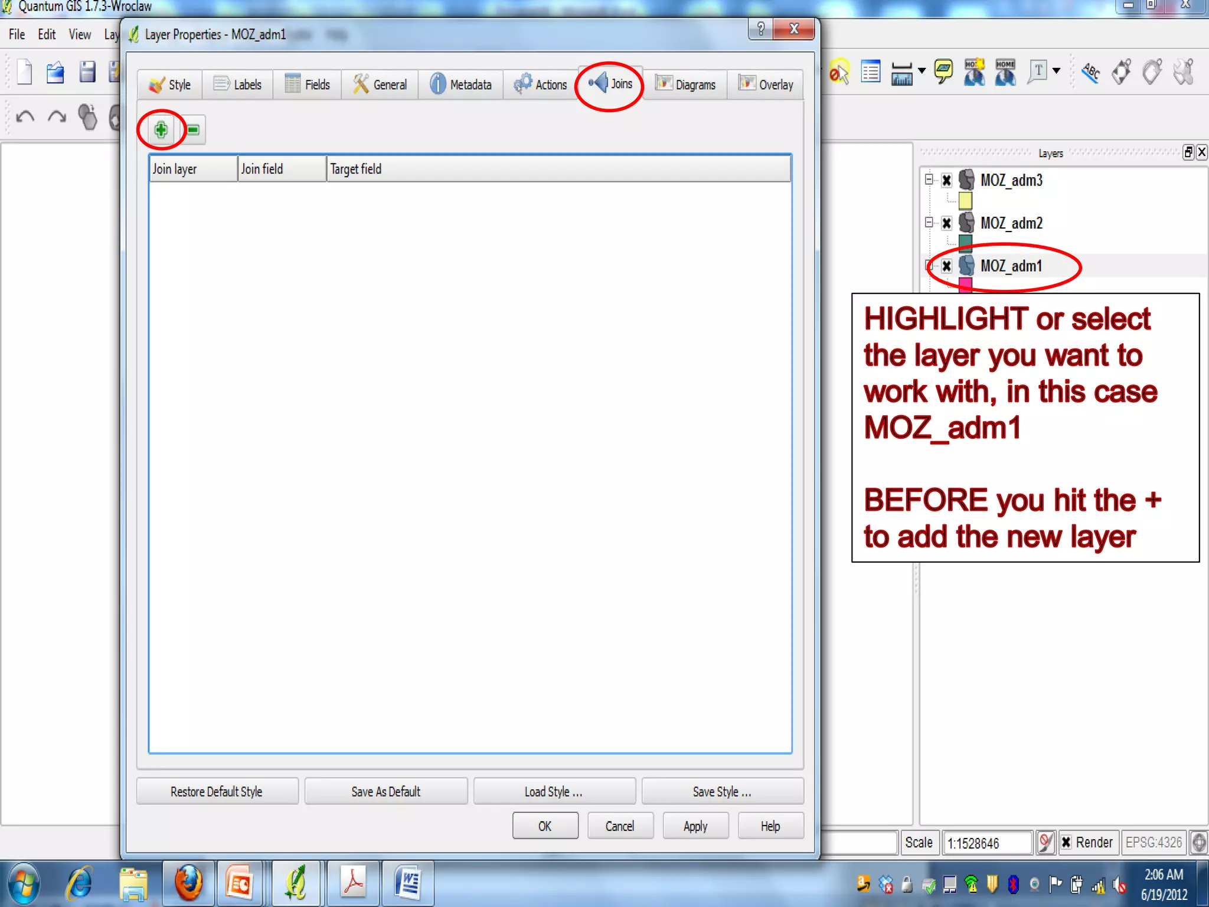This screenshot has width=1209, height=907.
Task: Click the yellow MOZ_adm3 color swatch
Action: (965, 201)
